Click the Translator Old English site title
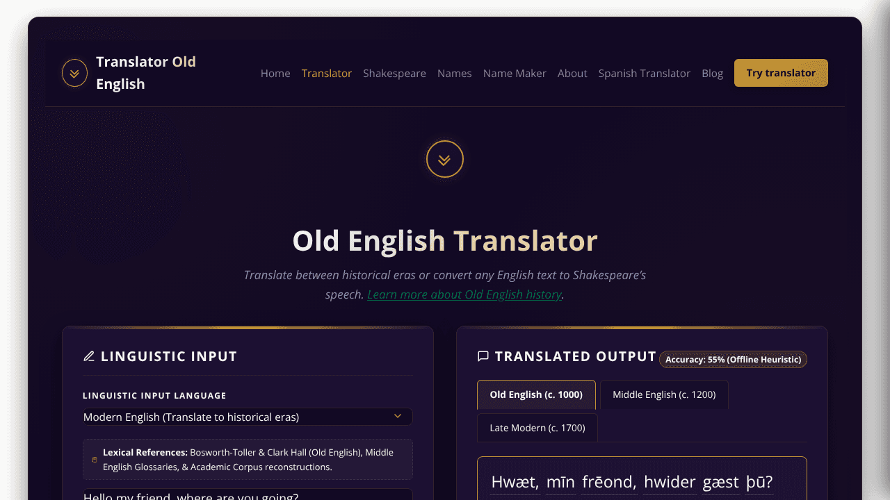Image resolution: width=890 pixels, height=500 pixels. pyautogui.click(x=146, y=73)
